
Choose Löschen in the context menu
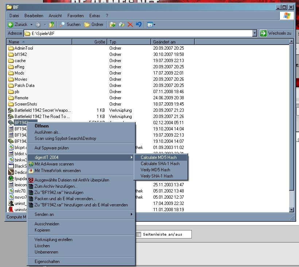tap(81, 246)
